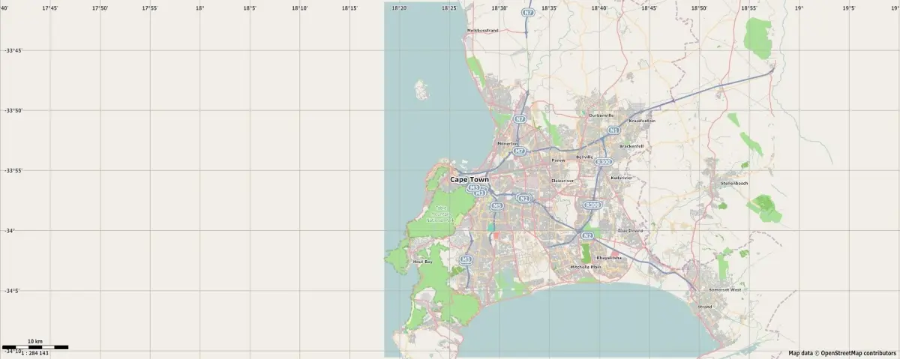Click the 18°25' longitude label
Viewport: 900px width, 359px height.
(x=449, y=7)
